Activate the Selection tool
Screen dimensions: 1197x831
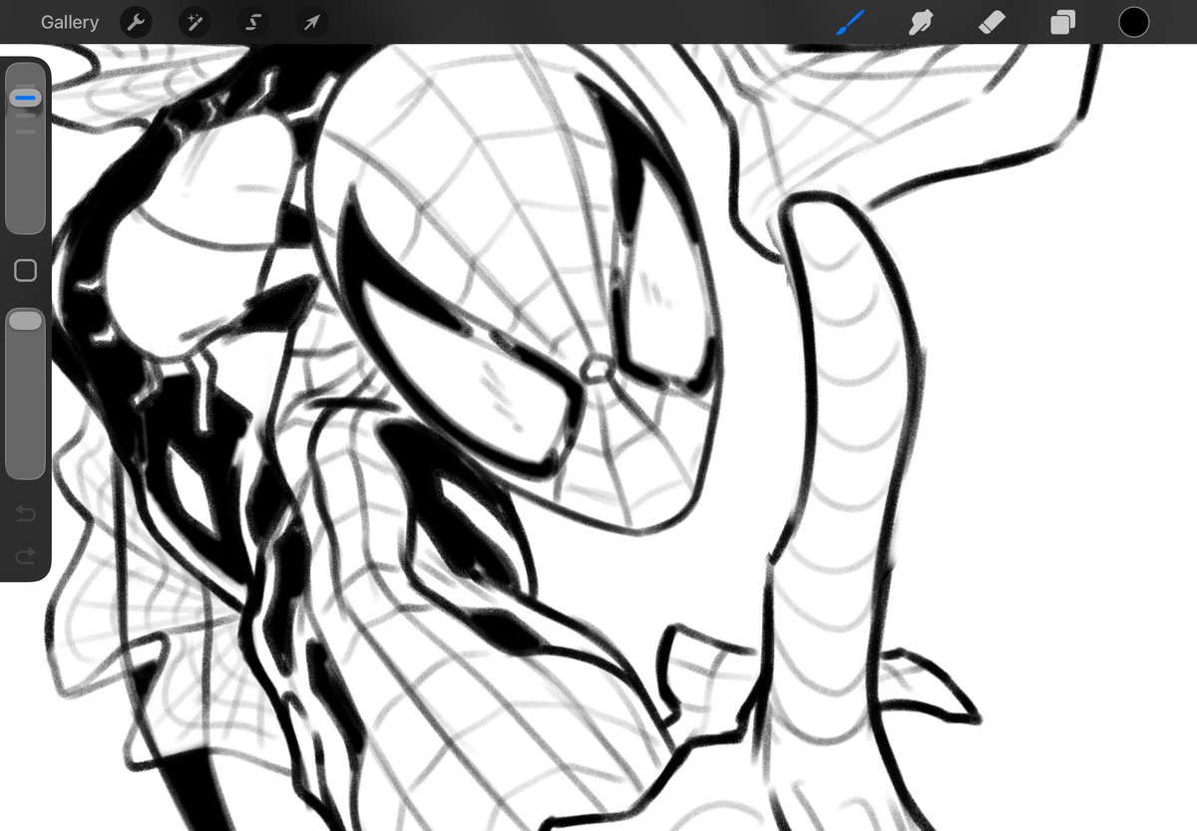point(253,22)
